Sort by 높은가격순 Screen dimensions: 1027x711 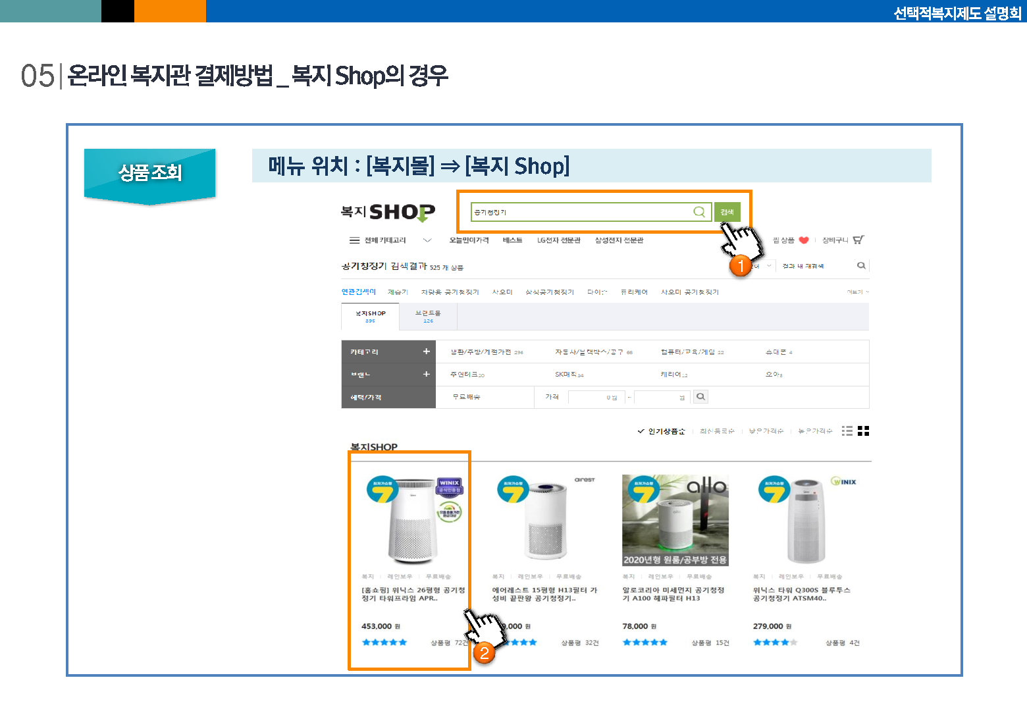coord(815,431)
